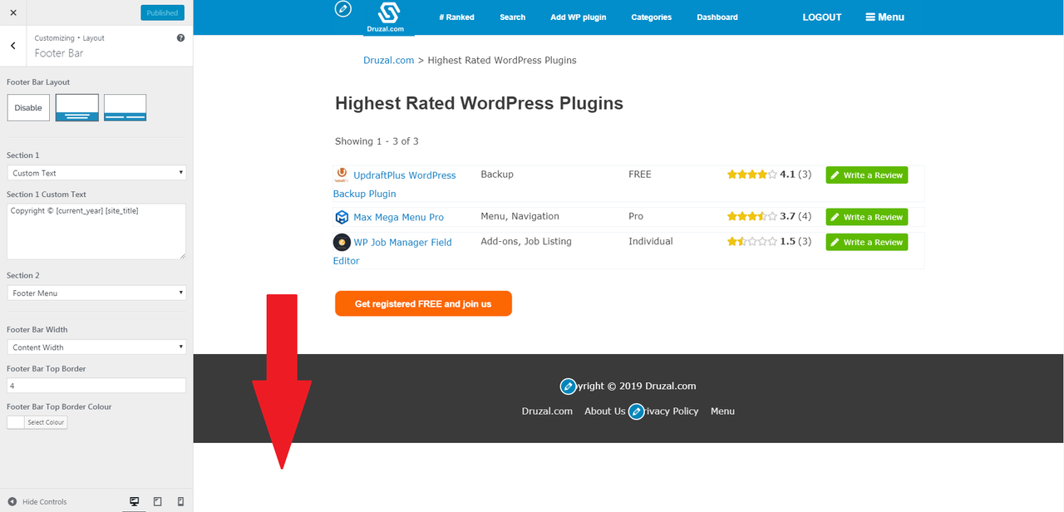Switch to mobile preview device icon

(180, 502)
